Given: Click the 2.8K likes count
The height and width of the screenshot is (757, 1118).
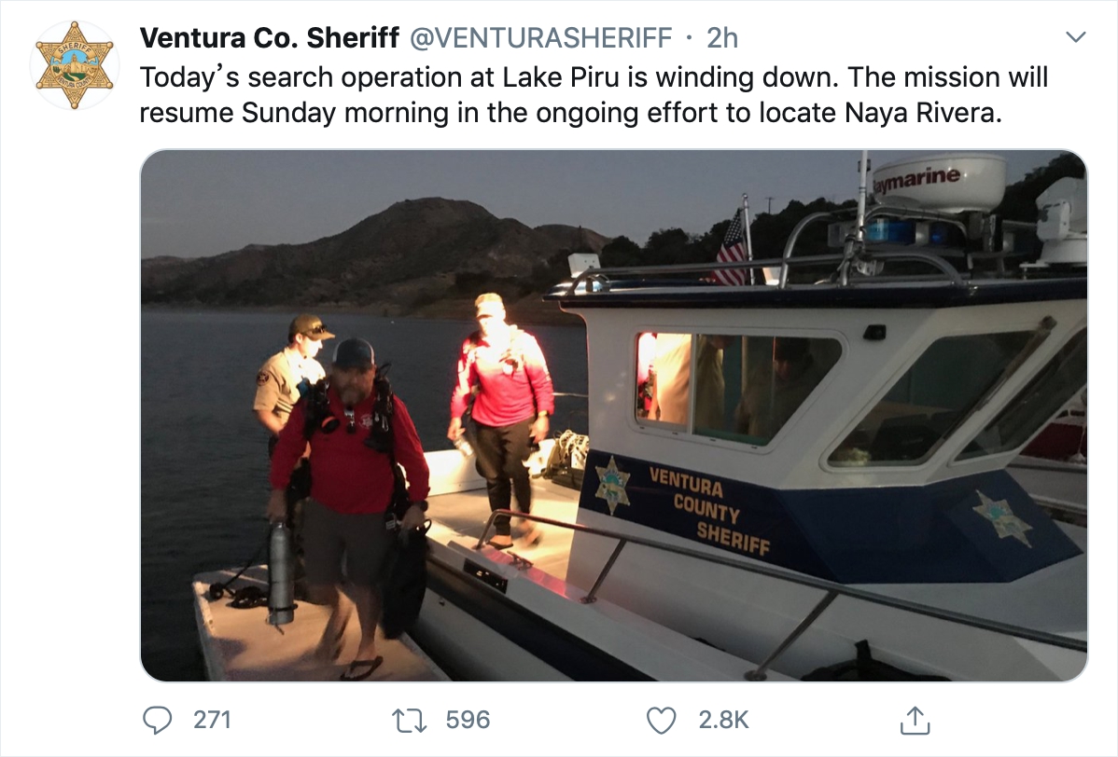Looking at the screenshot, I should point(723,720).
